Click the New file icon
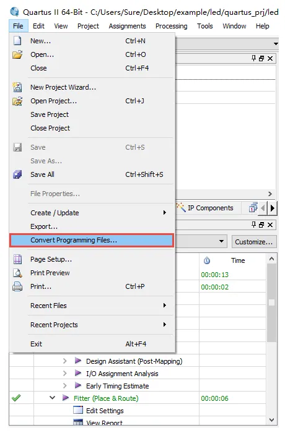The image size is (285, 433). [17, 41]
